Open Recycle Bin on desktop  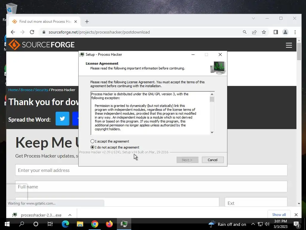(x=11, y=8)
